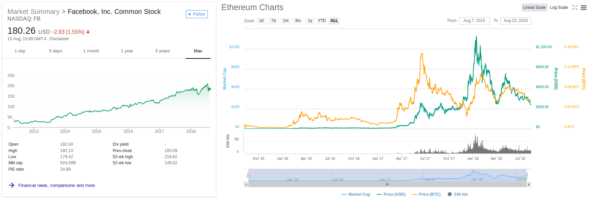
Task: Click the Open value 182.04
Action: tap(67, 144)
